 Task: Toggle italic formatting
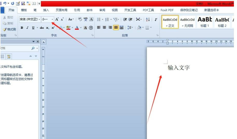[x=27, y=28]
